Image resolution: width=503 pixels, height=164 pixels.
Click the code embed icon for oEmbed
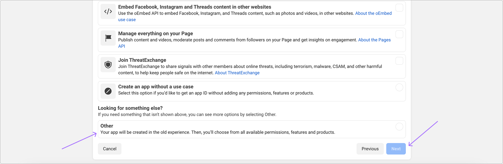pos(108,11)
